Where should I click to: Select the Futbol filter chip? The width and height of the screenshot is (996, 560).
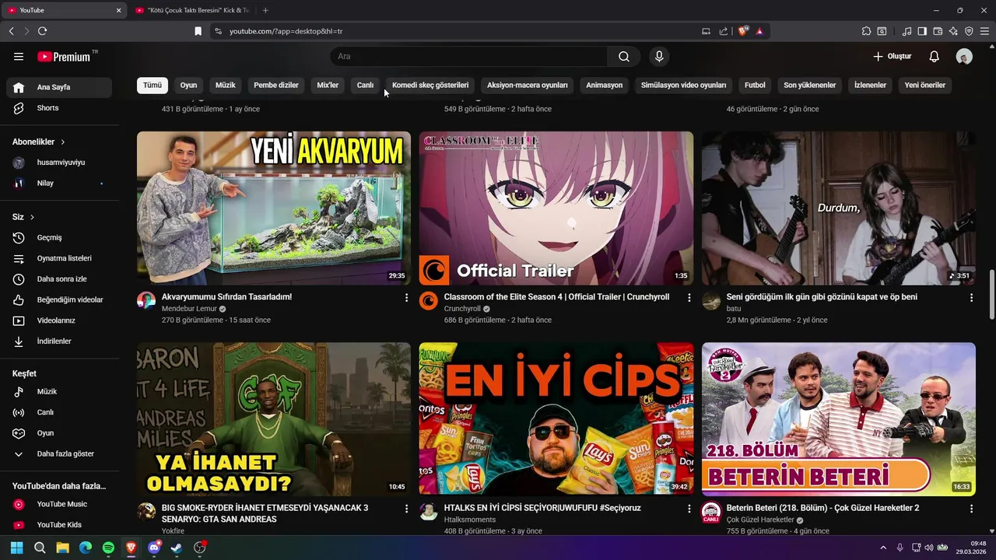point(755,85)
